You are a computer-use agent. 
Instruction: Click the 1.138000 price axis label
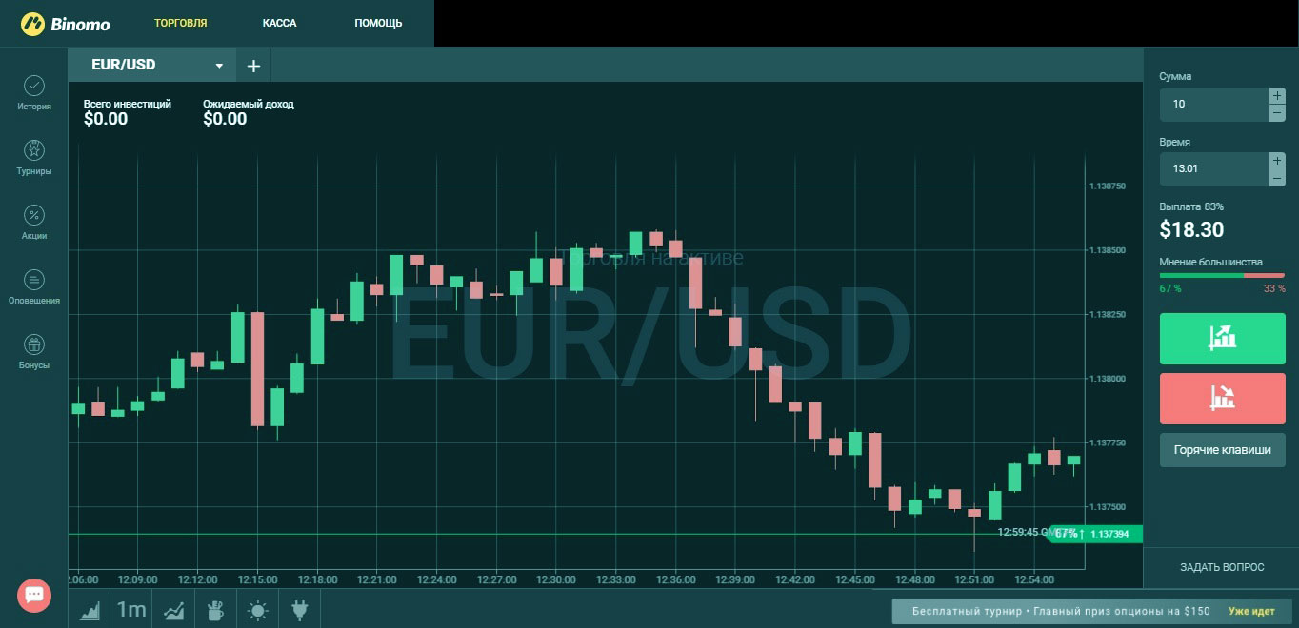pos(1108,379)
